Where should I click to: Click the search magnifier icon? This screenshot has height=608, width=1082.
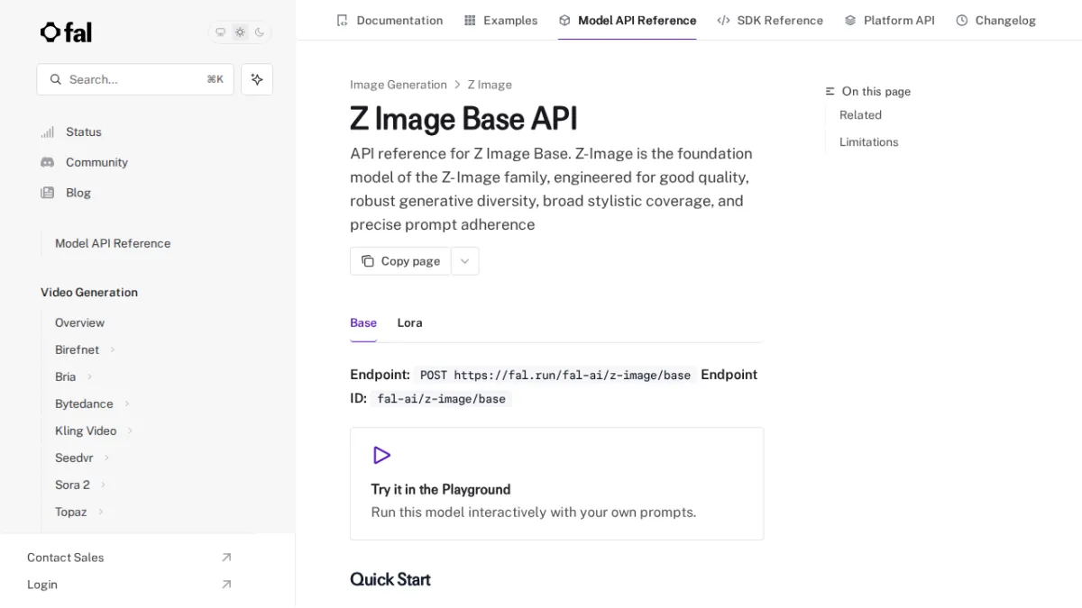click(x=56, y=79)
